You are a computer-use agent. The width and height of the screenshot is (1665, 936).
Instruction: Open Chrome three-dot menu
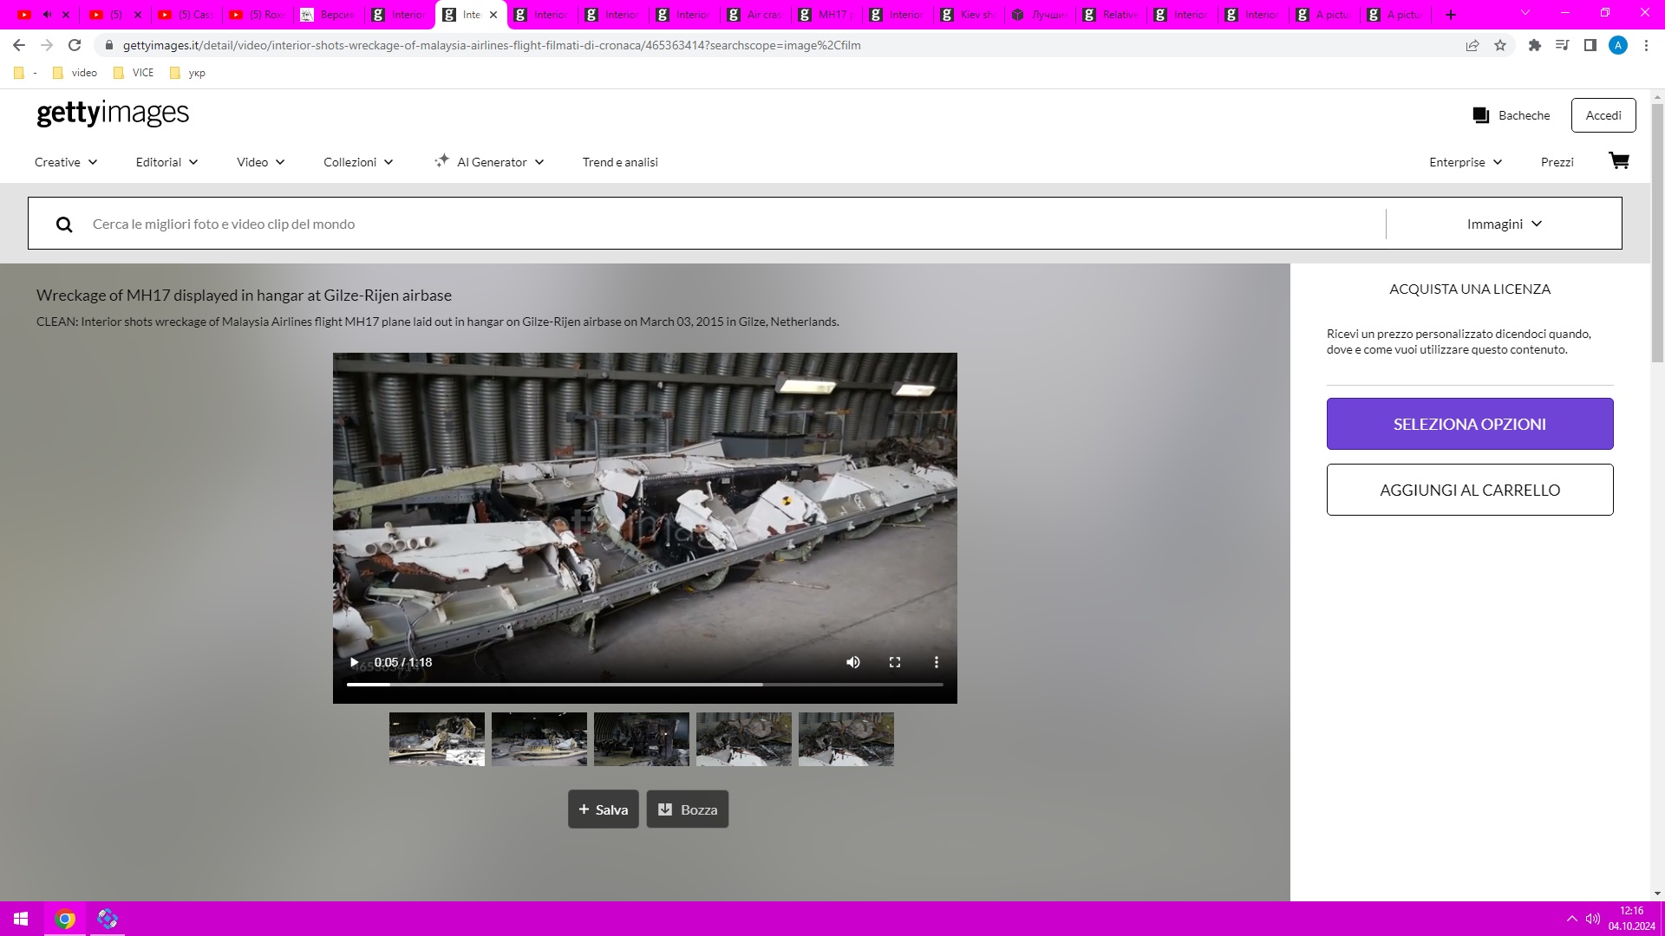click(x=1646, y=45)
